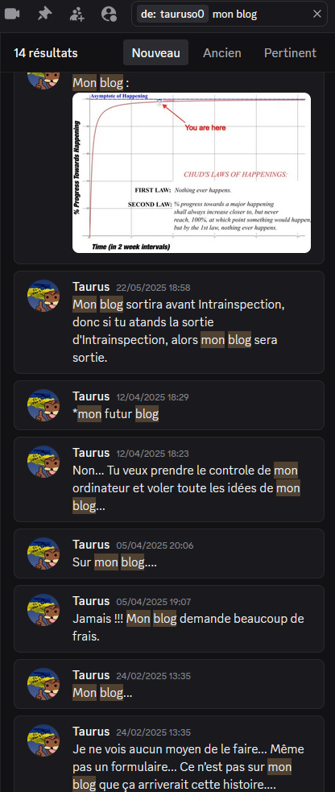Click Taurus username on 24/02/2025 Mon blog... message
The height and width of the screenshot is (792, 335).
click(91, 675)
